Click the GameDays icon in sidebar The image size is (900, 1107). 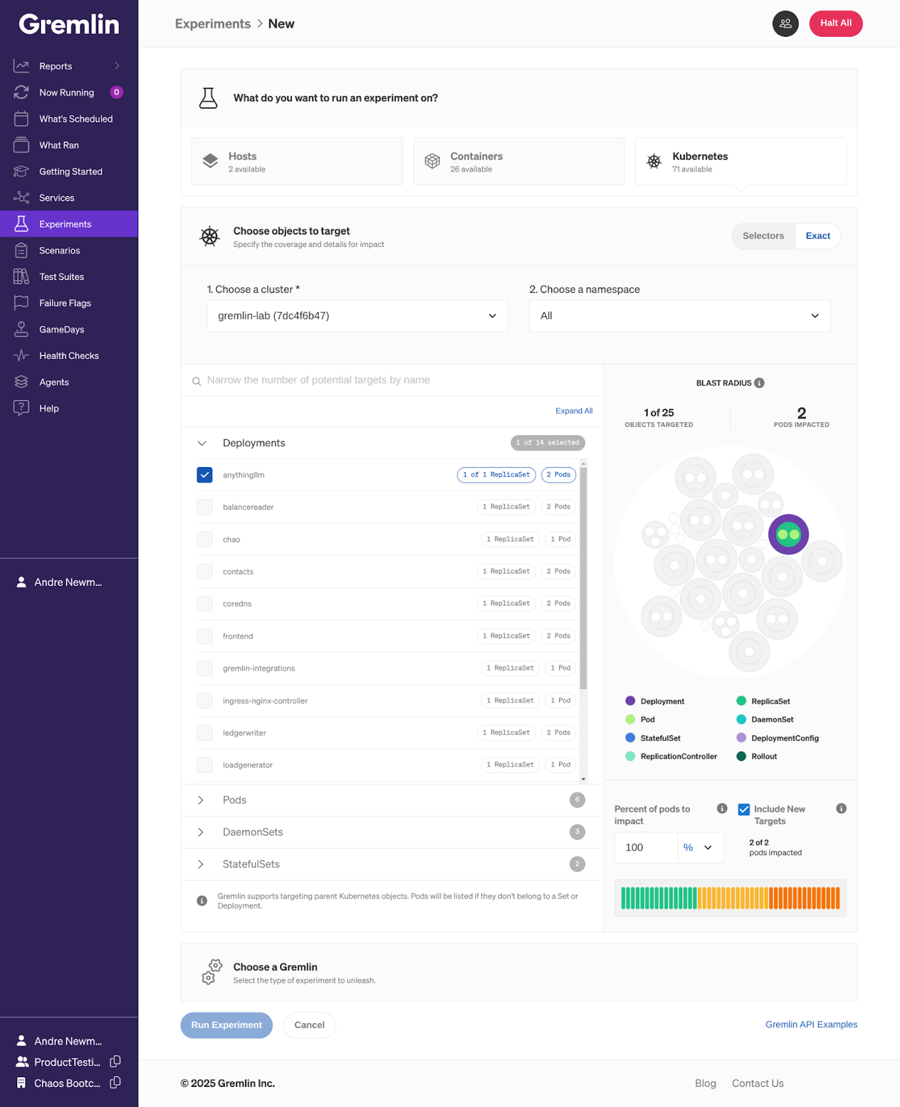(21, 329)
